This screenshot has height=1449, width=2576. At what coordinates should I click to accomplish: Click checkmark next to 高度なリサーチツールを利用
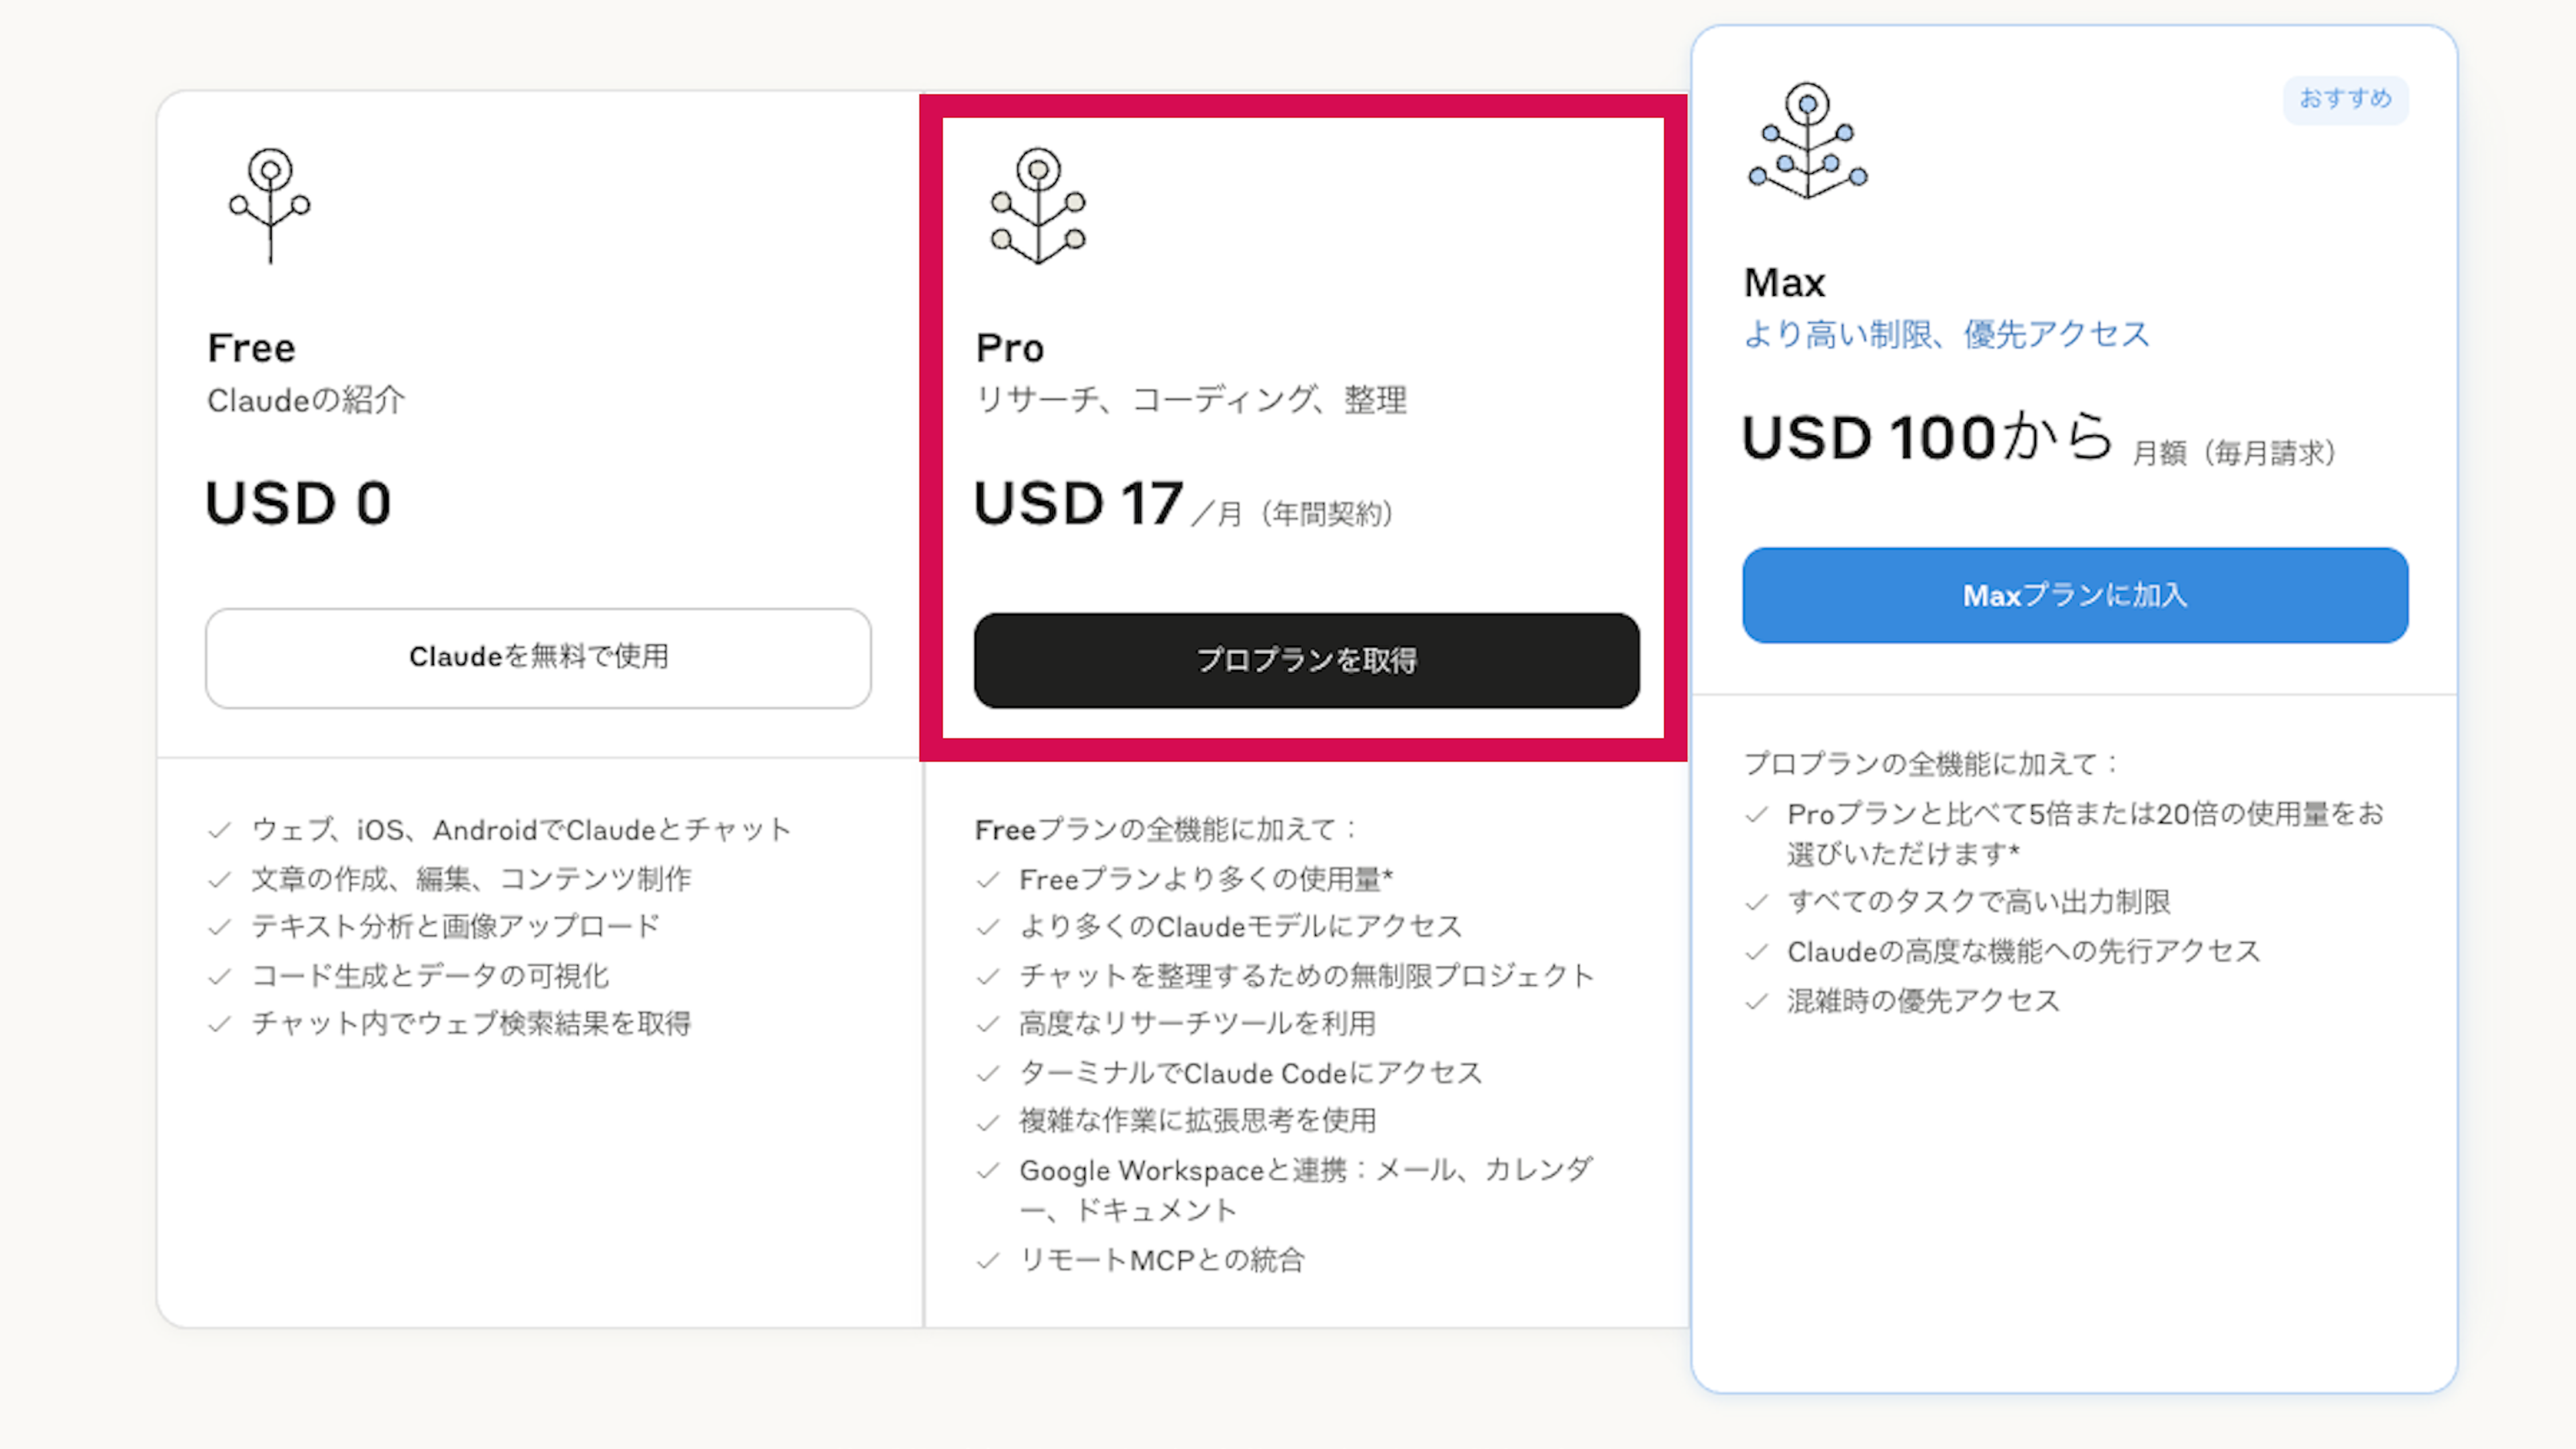[x=988, y=1024]
